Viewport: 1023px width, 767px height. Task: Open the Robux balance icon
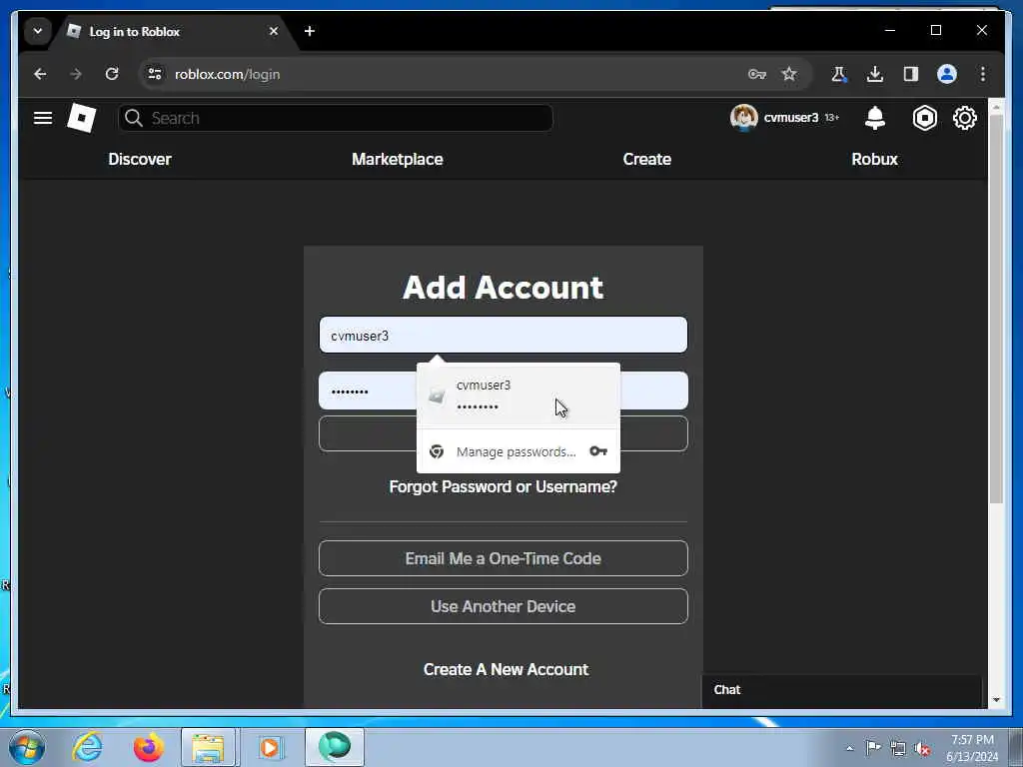pos(924,118)
